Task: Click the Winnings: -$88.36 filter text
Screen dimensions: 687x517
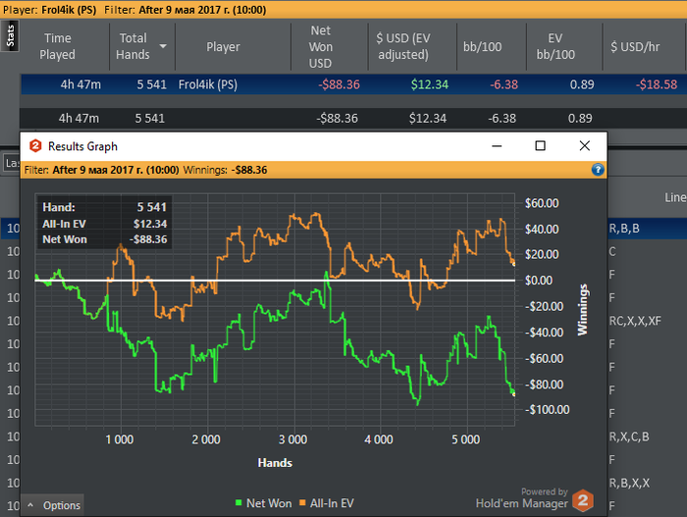Action: (x=225, y=170)
